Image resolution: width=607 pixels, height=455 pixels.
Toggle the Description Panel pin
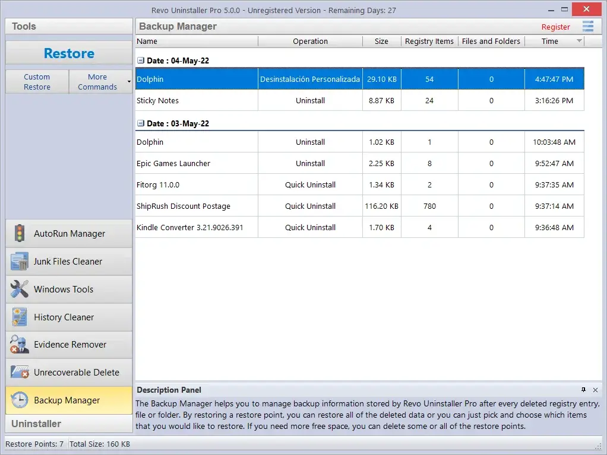click(x=583, y=390)
